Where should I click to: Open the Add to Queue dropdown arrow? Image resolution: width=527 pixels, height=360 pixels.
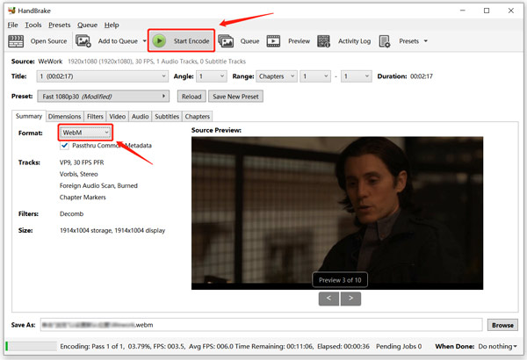point(145,41)
